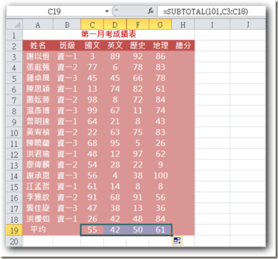Click the 地理 header cell
Screen dimensions: 278x259
(x=160, y=45)
